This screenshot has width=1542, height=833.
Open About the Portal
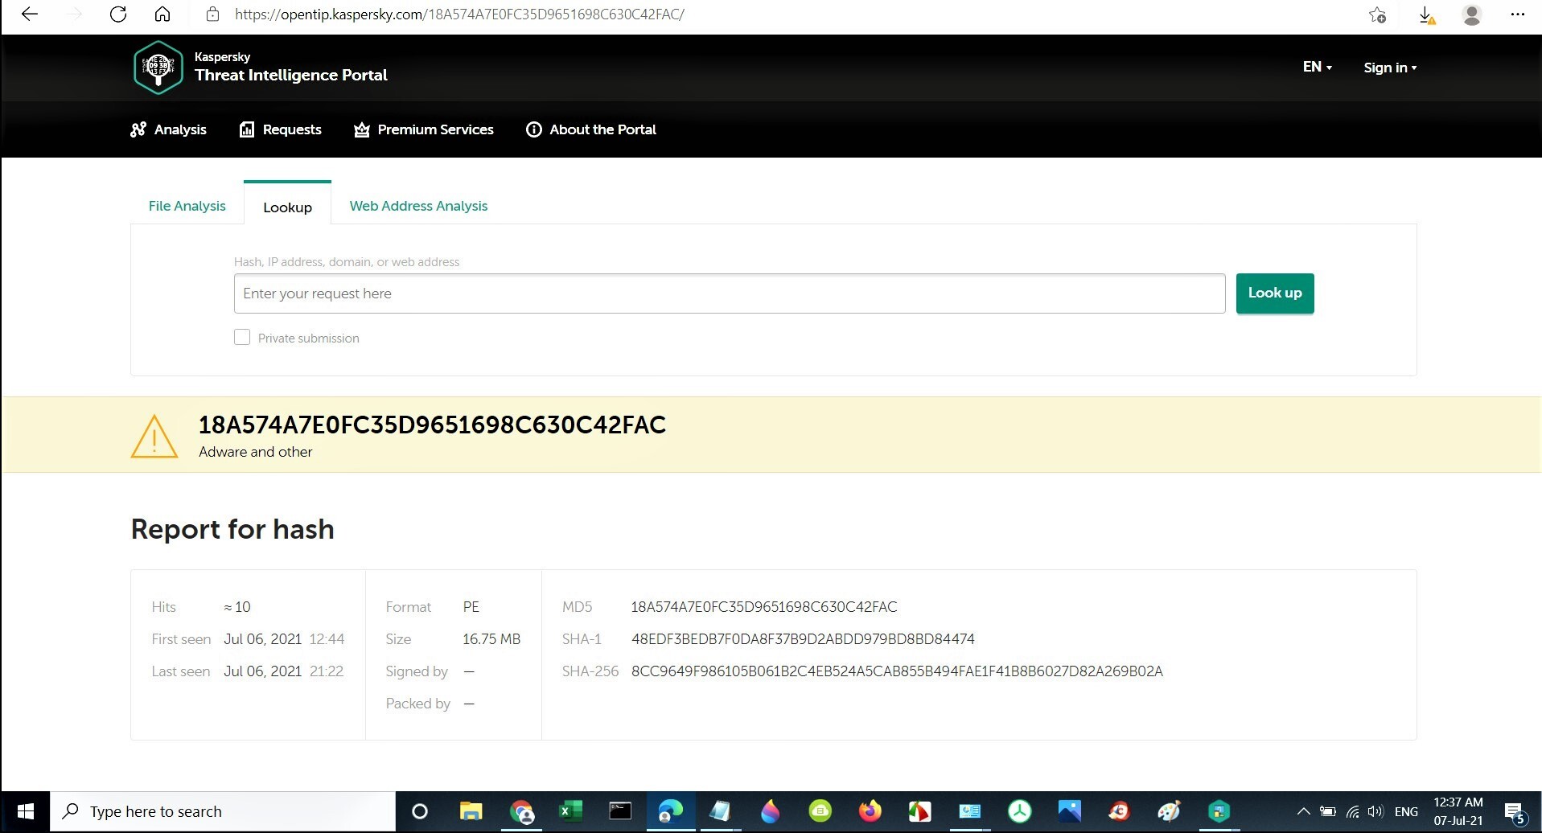591,129
